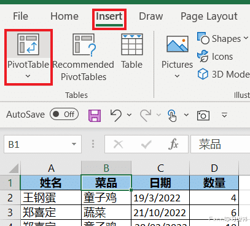The width and height of the screenshot is (250, 226).
Task: Click Recommended PivotTables button
Action: pos(84,57)
